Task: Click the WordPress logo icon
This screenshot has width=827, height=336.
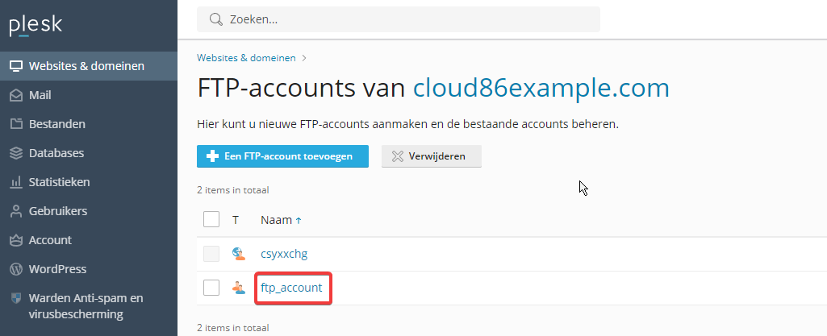Action: tap(16, 269)
